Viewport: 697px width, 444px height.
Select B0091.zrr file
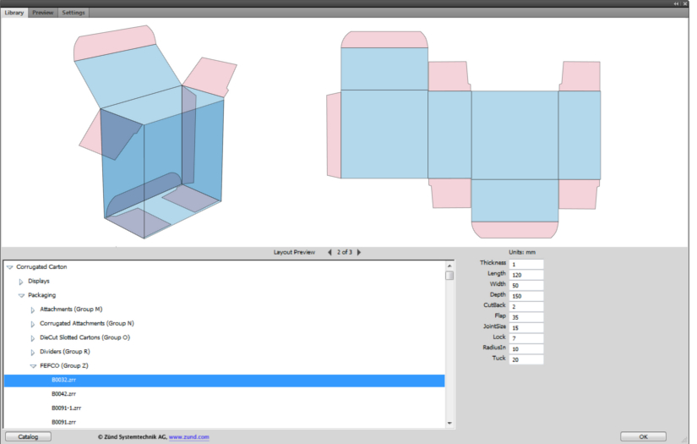tap(63, 422)
